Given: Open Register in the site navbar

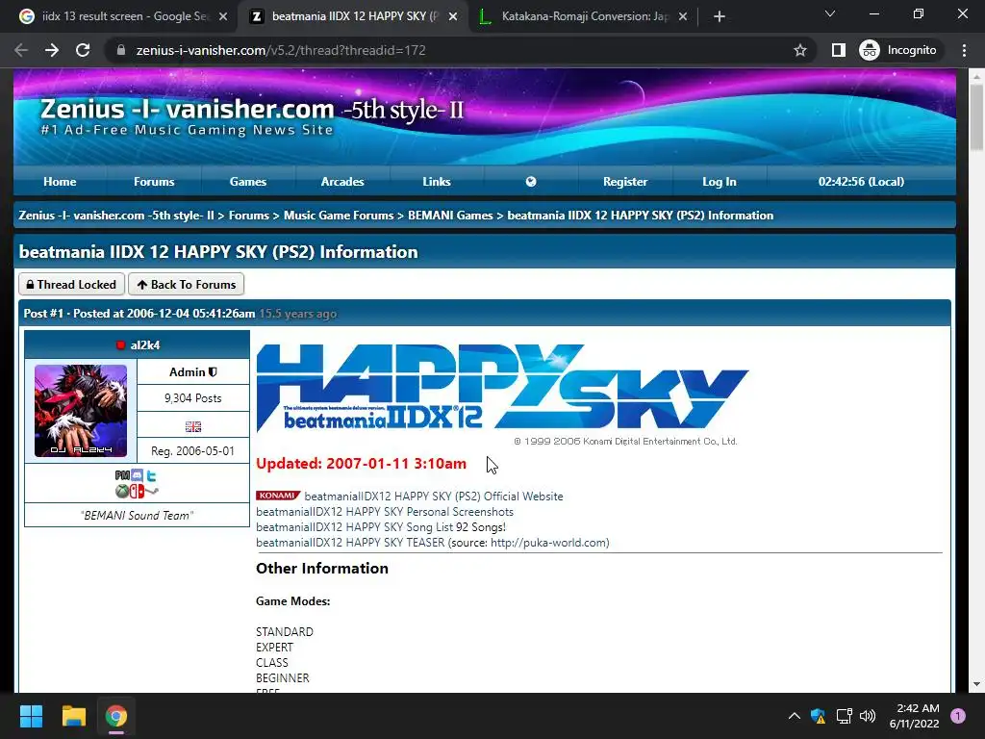Looking at the screenshot, I should [625, 182].
